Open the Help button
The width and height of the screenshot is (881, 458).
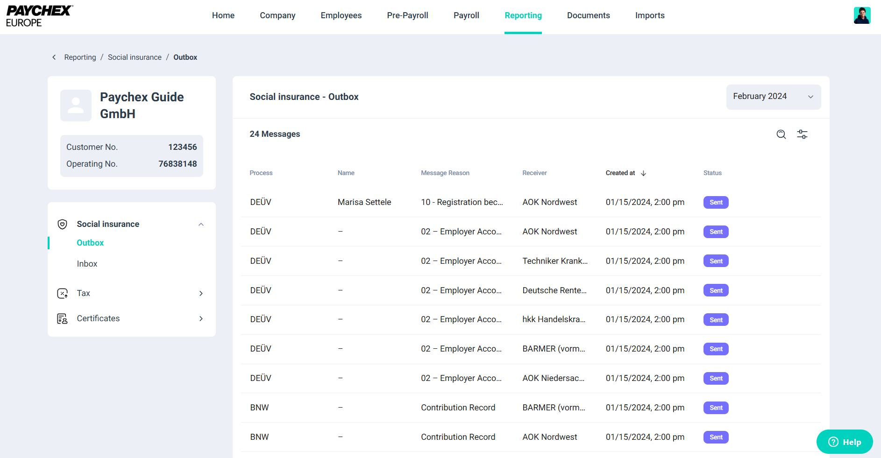[844, 442]
